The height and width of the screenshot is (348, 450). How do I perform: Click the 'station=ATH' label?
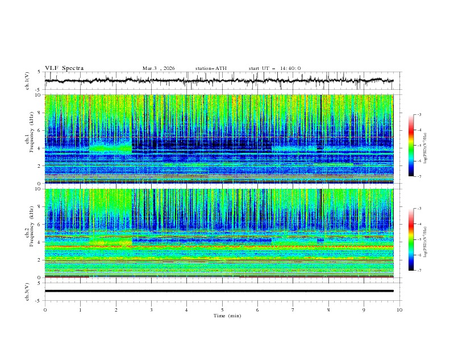[211, 68]
